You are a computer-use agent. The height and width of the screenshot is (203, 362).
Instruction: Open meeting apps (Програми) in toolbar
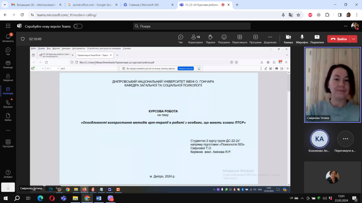(x=255, y=39)
